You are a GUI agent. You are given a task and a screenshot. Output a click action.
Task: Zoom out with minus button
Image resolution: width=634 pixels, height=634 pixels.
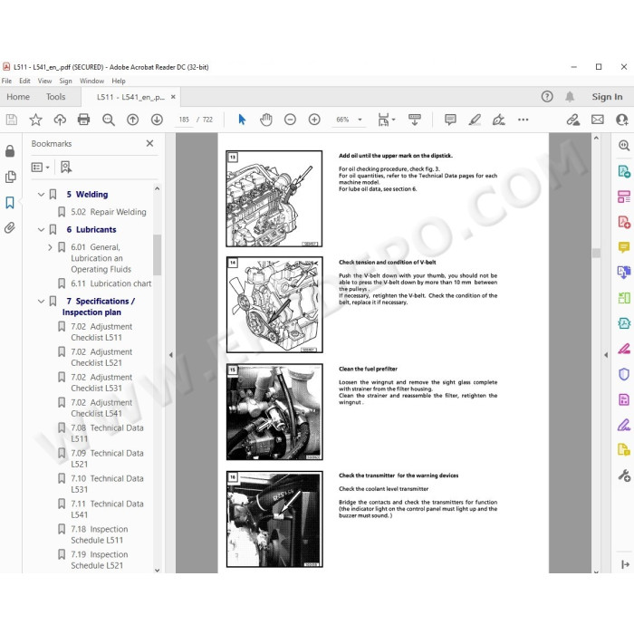(x=290, y=120)
